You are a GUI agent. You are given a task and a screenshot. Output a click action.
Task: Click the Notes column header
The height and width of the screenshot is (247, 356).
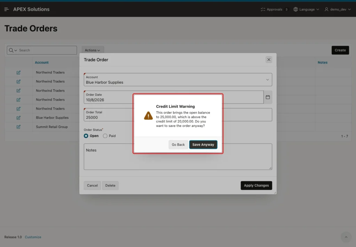[322, 62]
